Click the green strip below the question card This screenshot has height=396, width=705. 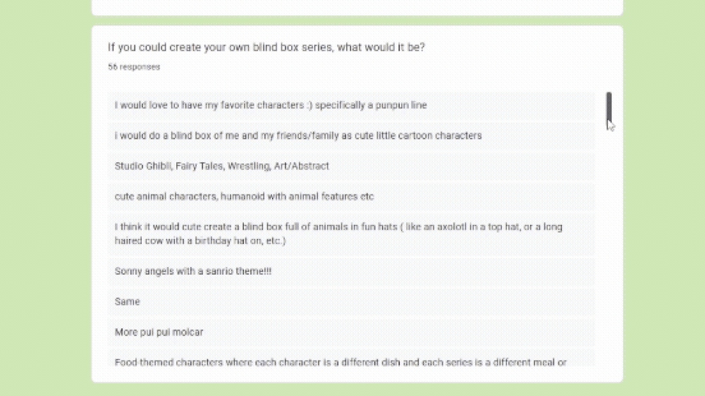click(357, 389)
